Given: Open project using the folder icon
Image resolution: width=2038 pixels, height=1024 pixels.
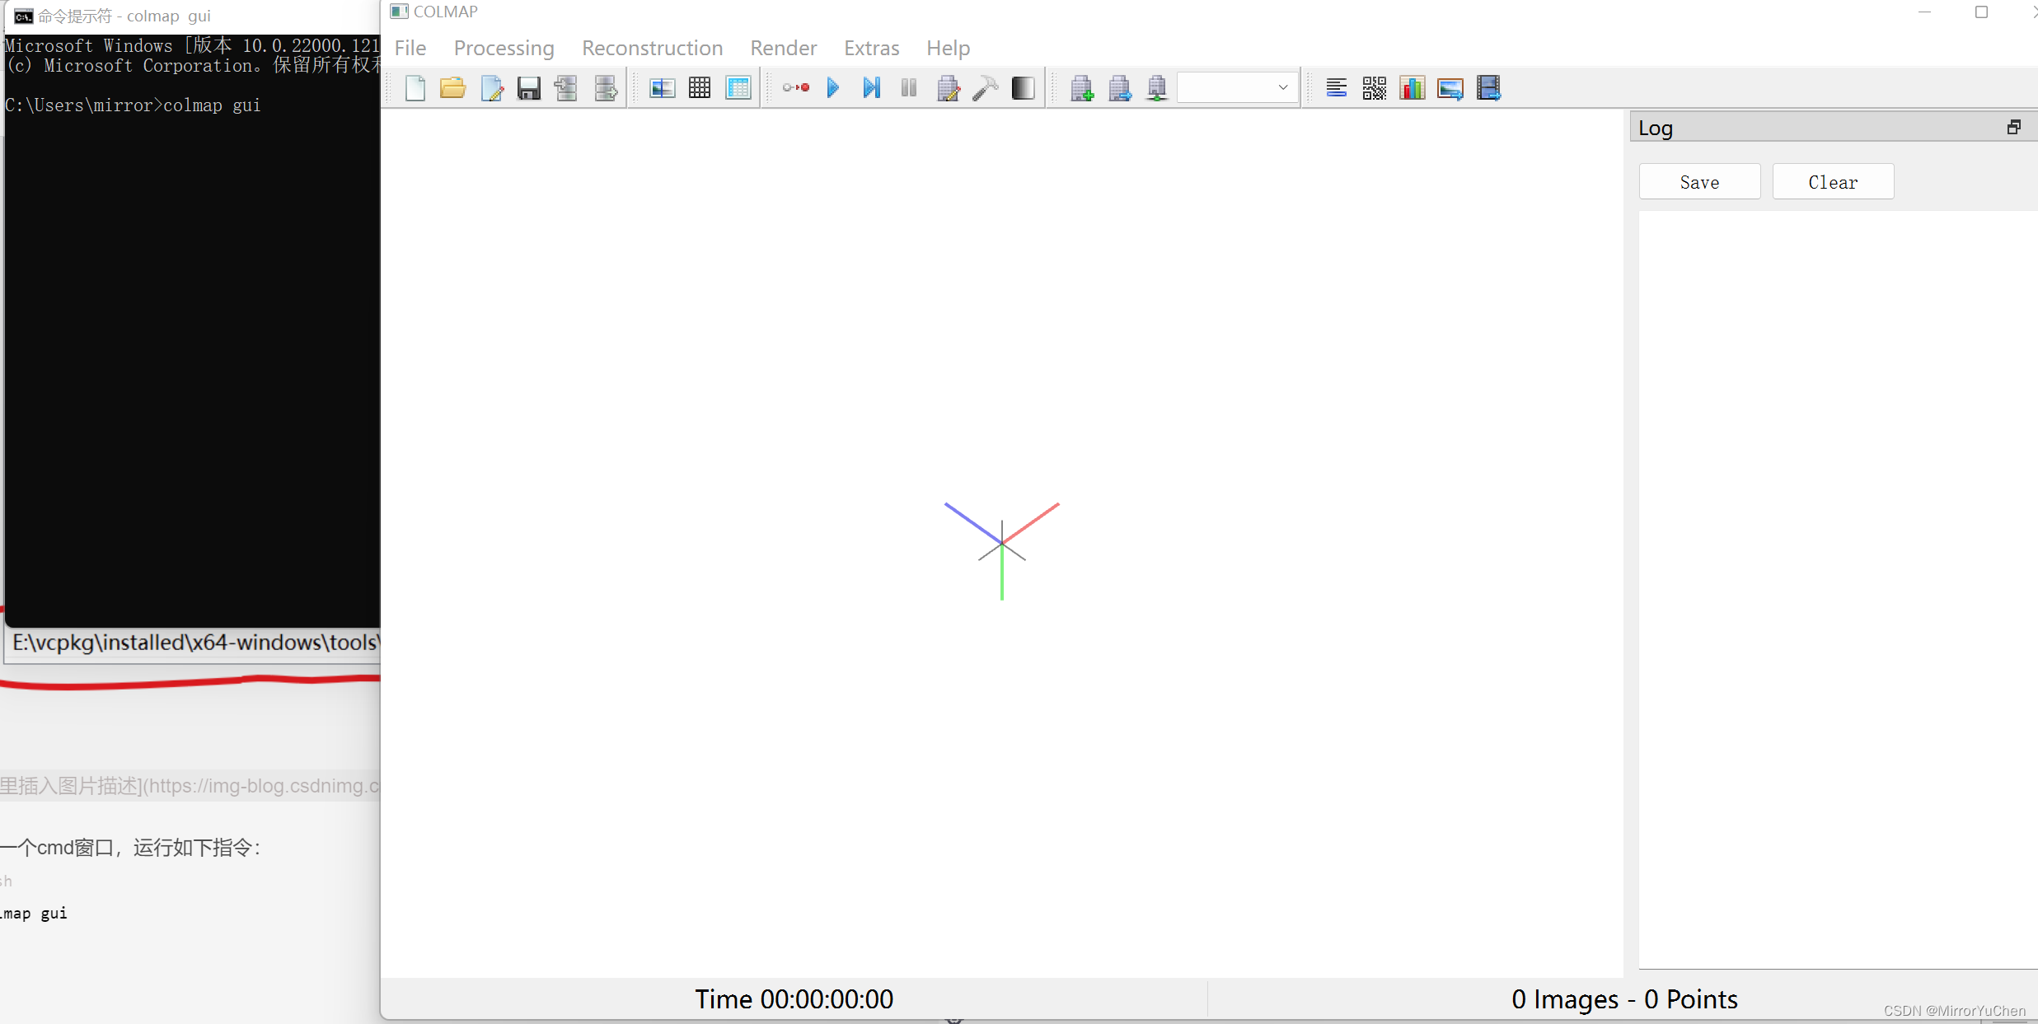Looking at the screenshot, I should tap(452, 88).
